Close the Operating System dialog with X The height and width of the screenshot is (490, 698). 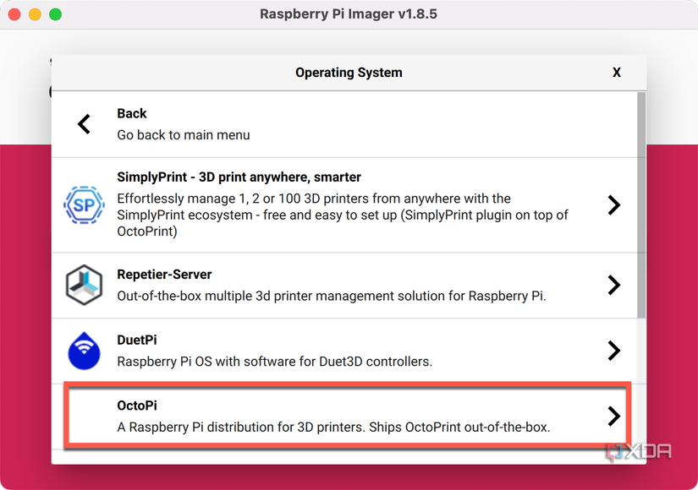(x=617, y=73)
